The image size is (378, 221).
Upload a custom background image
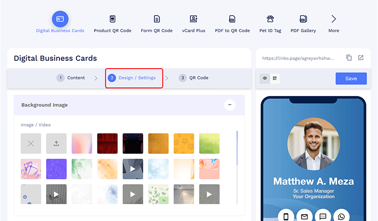click(56, 144)
